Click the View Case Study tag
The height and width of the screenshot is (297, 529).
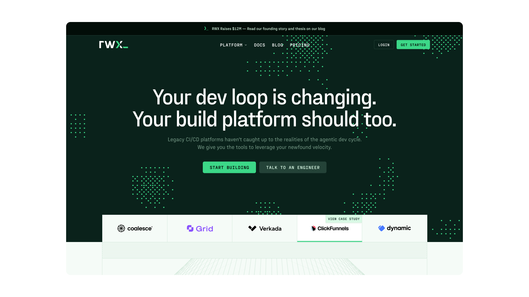pos(344,219)
